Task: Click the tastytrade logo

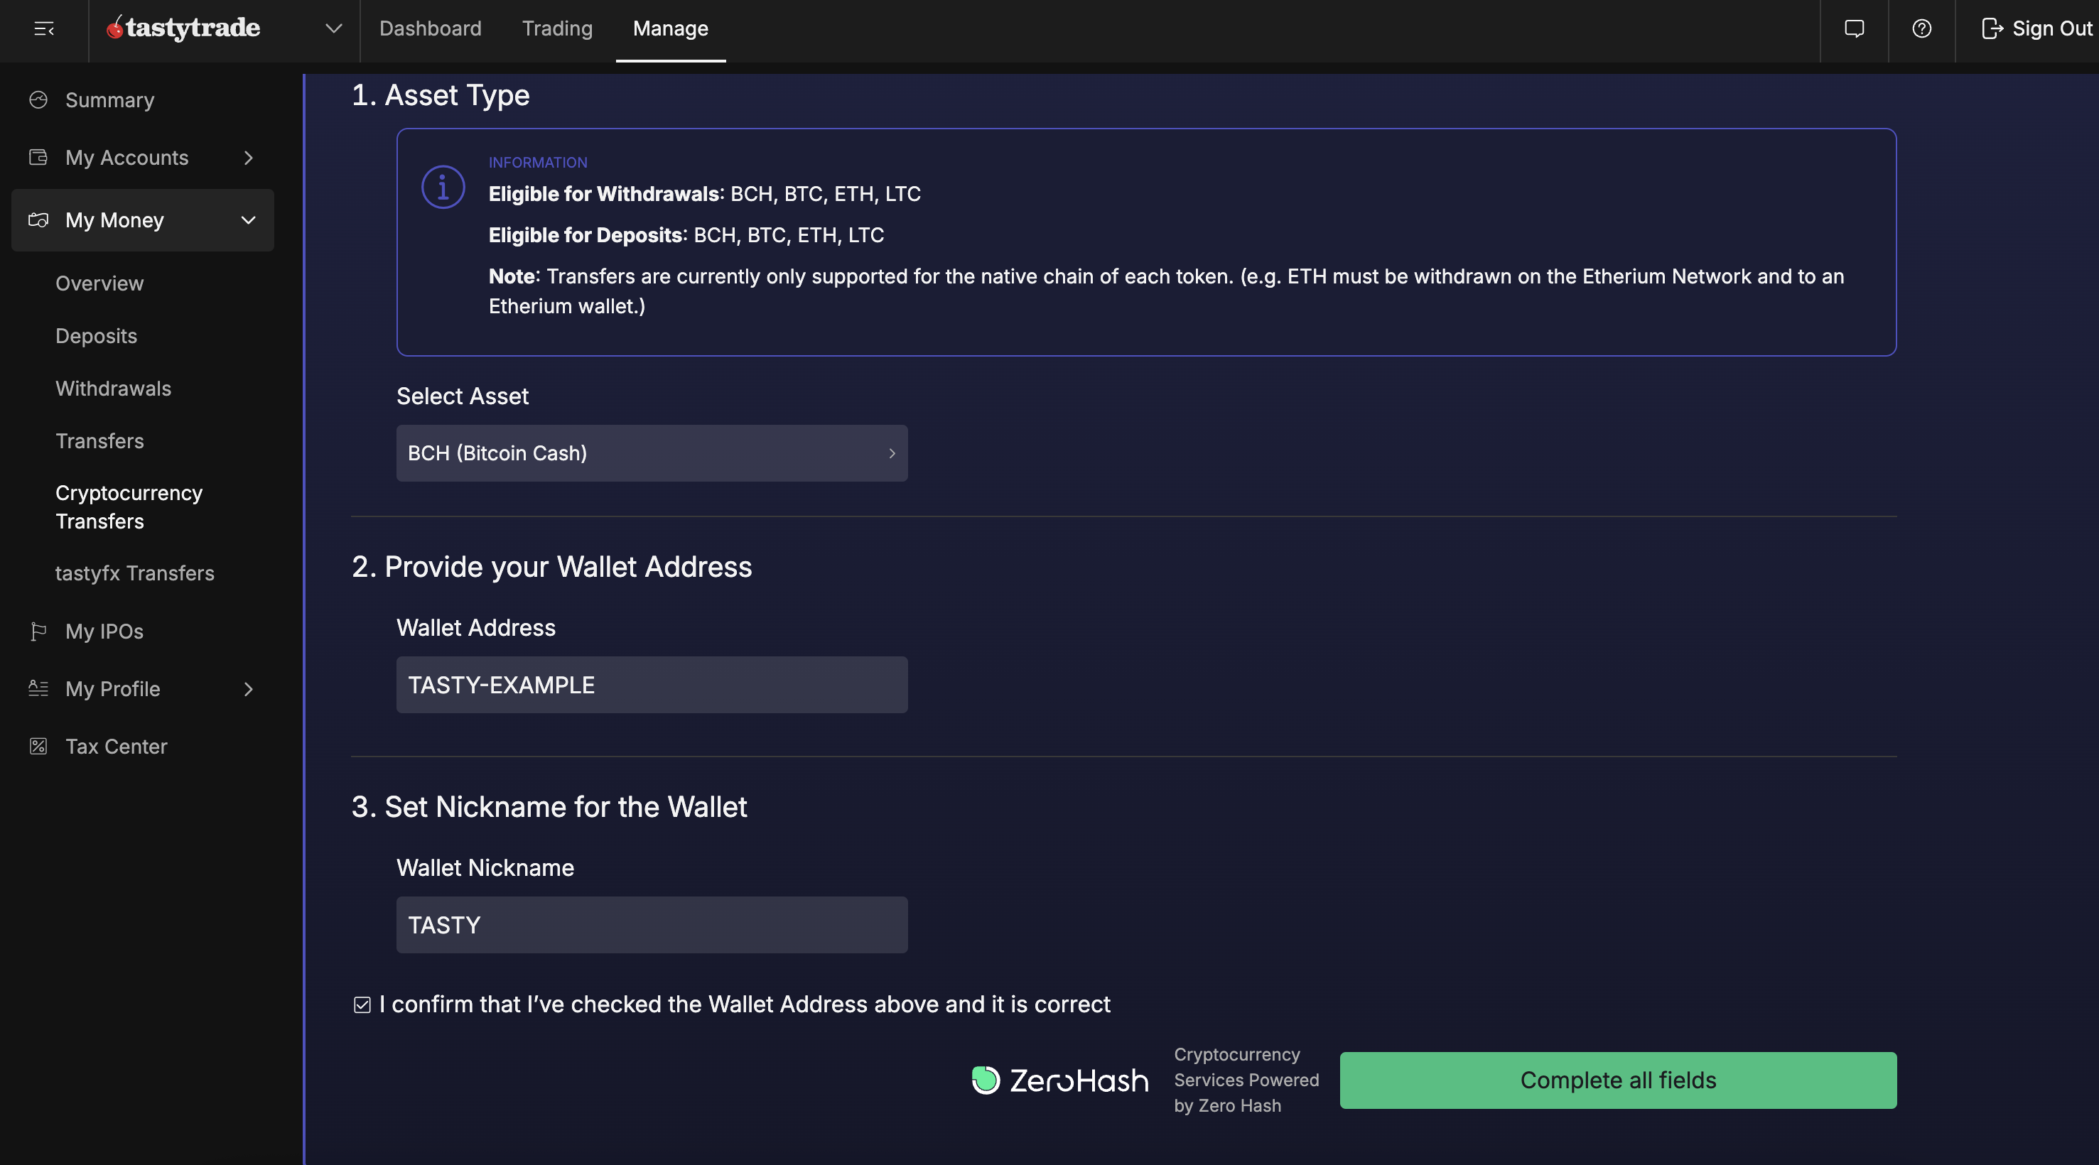Action: pyautogui.click(x=183, y=28)
